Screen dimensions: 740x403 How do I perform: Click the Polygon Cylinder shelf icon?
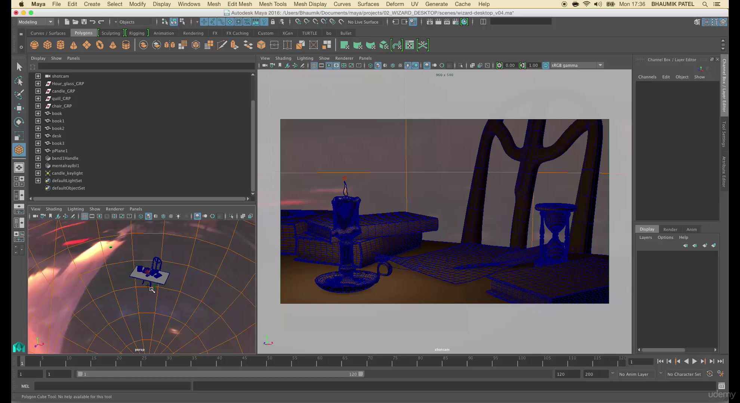tap(61, 45)
